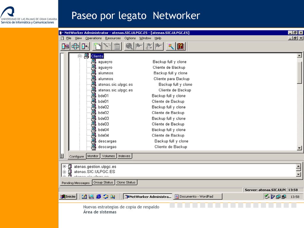304x228 pixels.
Task: Launch Internet Explorer from quick launch
Action: click(99, 197)
